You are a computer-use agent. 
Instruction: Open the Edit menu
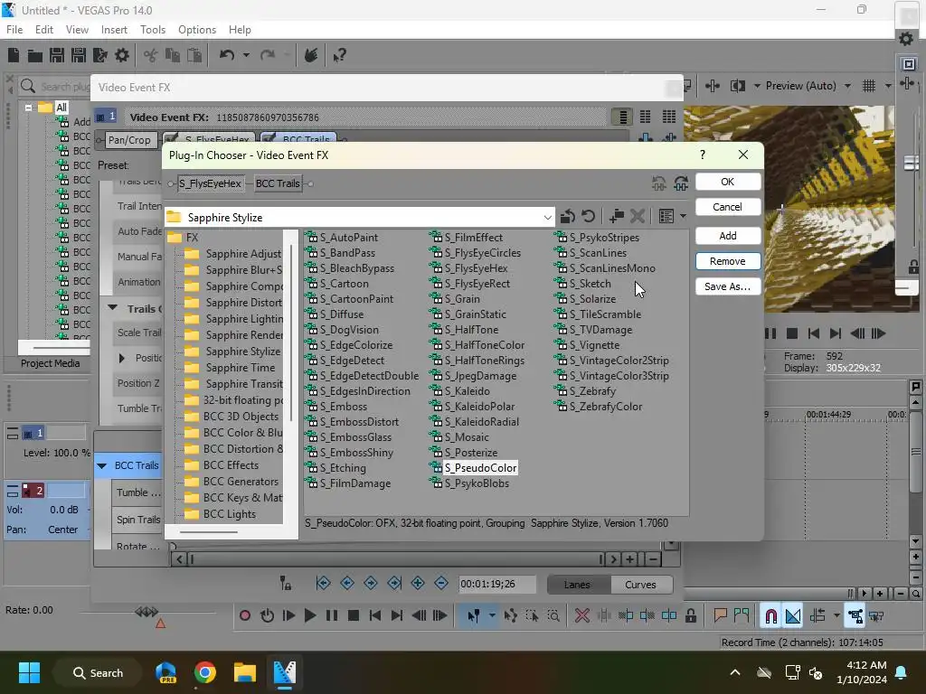(x=44, y=30)
